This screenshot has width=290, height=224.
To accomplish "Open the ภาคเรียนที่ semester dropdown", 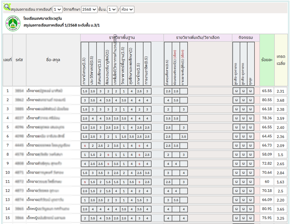I will coord(58,10).
